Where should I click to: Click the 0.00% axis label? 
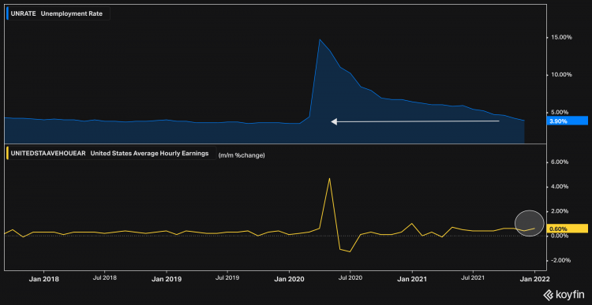click(x=560, y=236)
